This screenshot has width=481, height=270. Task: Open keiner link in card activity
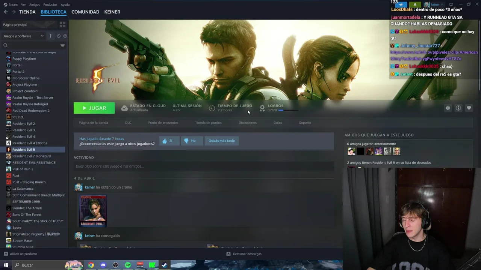90,187
